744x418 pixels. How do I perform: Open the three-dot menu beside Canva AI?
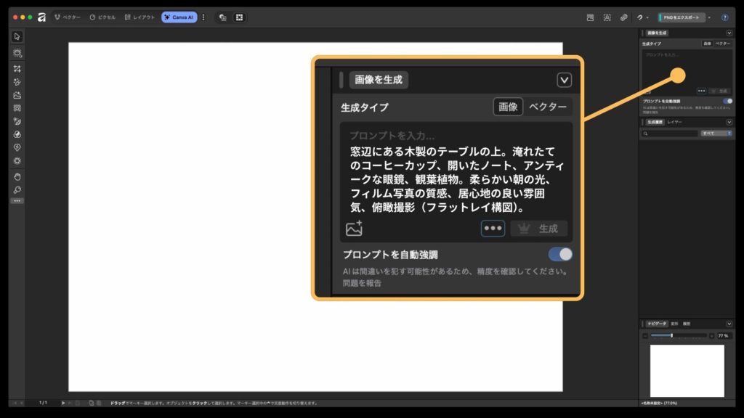click(x=203, y=17)
